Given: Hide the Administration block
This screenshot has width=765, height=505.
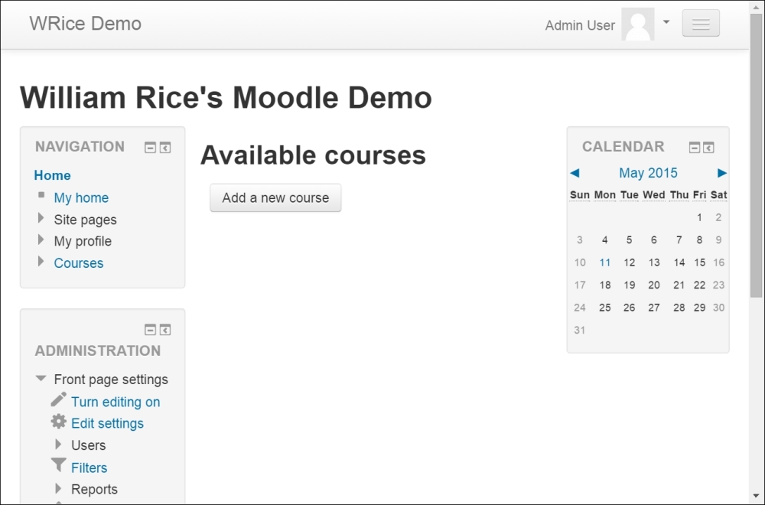Looking at the screenshot, I should tap(150, 330).
